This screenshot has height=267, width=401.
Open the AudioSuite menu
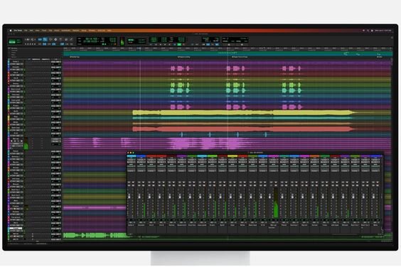coord(65,31)
